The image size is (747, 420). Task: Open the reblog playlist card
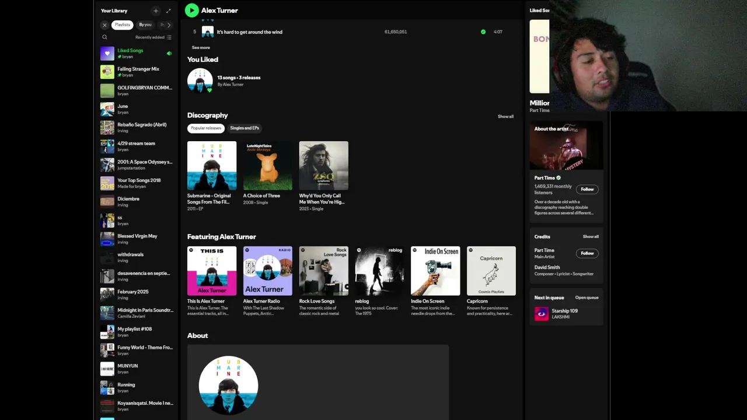pyautogui.click(x=379, y=271)
